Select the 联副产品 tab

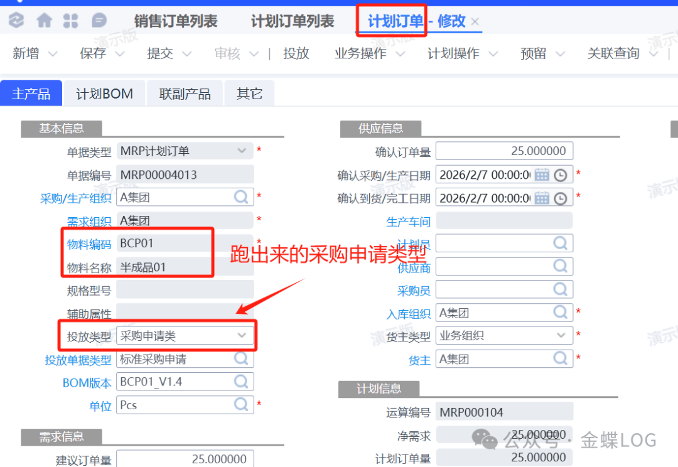click(185, 94)
